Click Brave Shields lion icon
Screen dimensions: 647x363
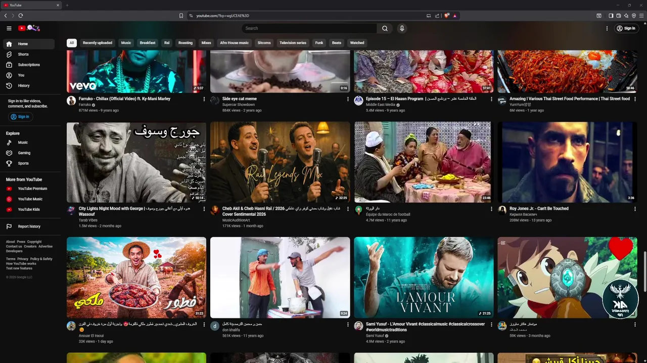(447, 16)
